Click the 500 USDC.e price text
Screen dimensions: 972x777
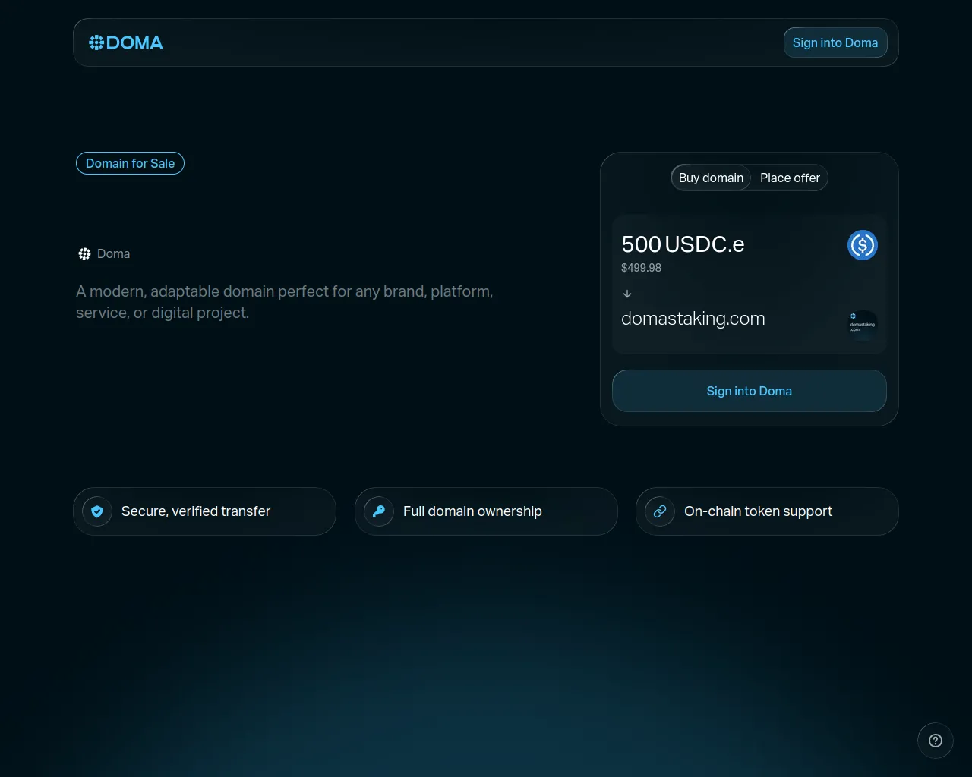pos(683,244)
